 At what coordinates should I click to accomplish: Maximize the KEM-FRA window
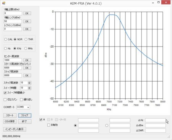click(159, 2)
